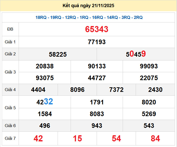
Task: Select the number 44727 in Giải 3
Action: coord(97,78)
